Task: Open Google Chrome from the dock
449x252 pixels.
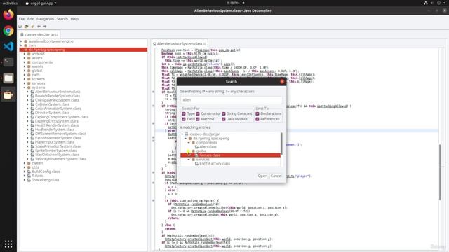Action: coord(8,31)
